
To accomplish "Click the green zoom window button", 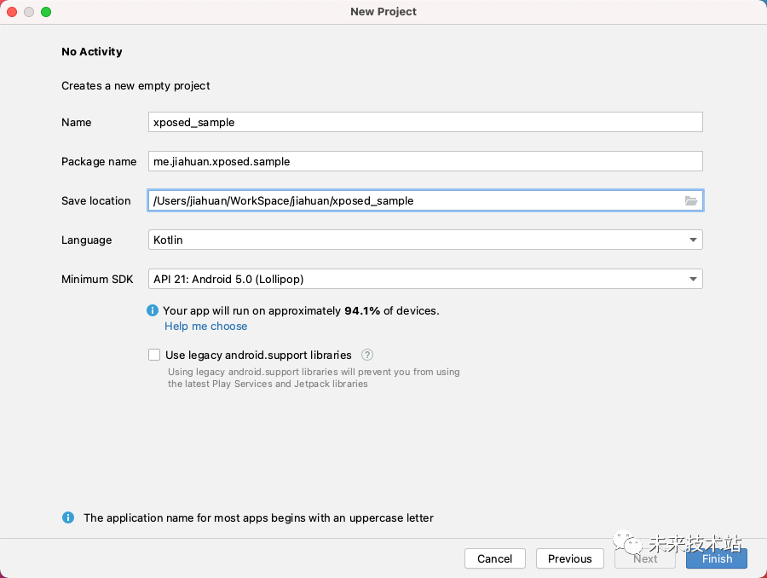I will [46, 12].
